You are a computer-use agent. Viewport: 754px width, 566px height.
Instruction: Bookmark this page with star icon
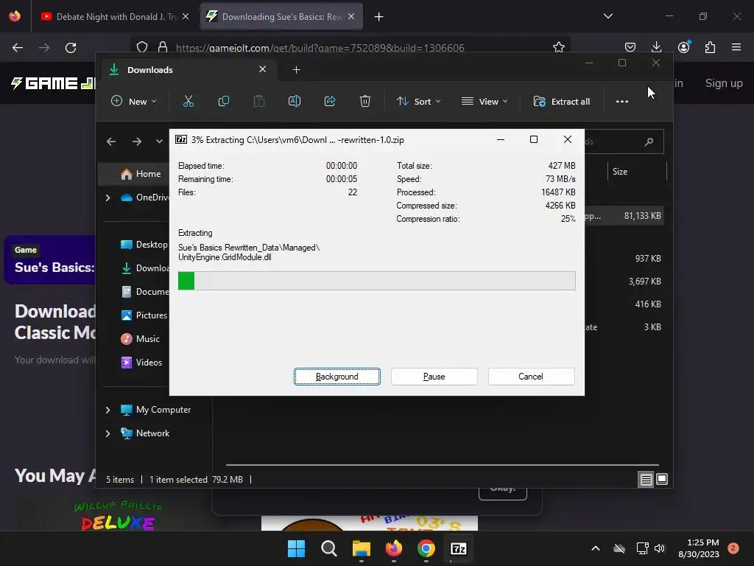pyautogui.click(x=558, y=47)
